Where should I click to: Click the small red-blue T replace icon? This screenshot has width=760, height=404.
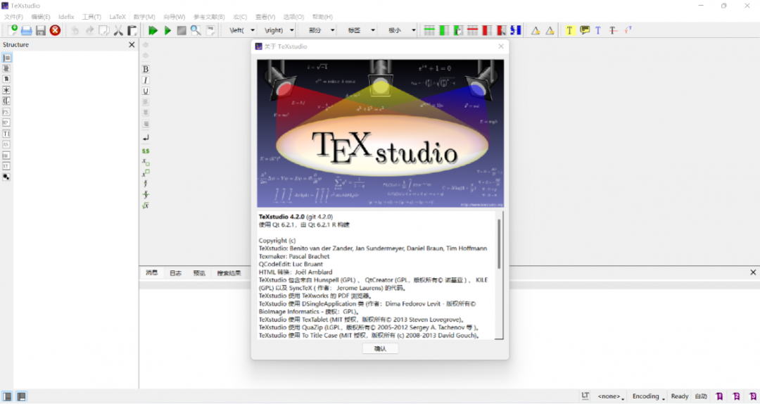[628, 30]
